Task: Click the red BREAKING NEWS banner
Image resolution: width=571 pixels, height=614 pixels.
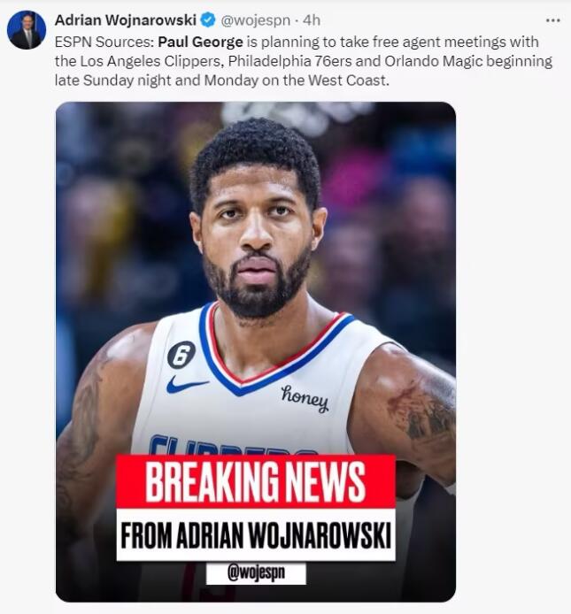Action: point(256,481)
